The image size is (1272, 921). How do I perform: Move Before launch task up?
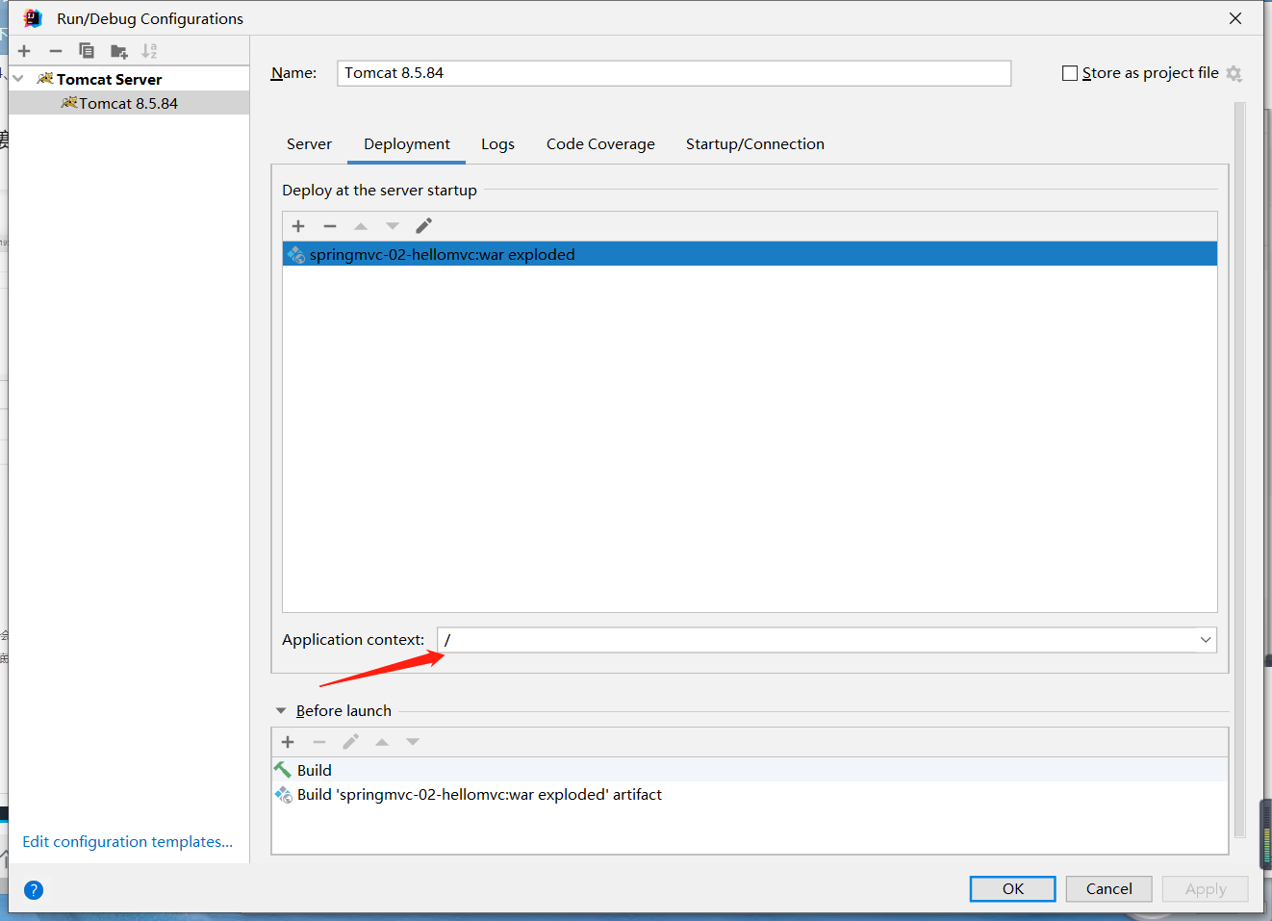pyautogui.click(x=382, y=742)
